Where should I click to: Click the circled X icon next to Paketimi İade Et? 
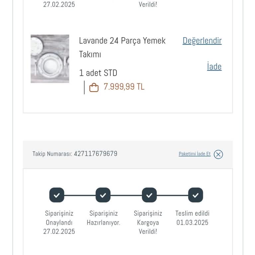coord(218,154)
